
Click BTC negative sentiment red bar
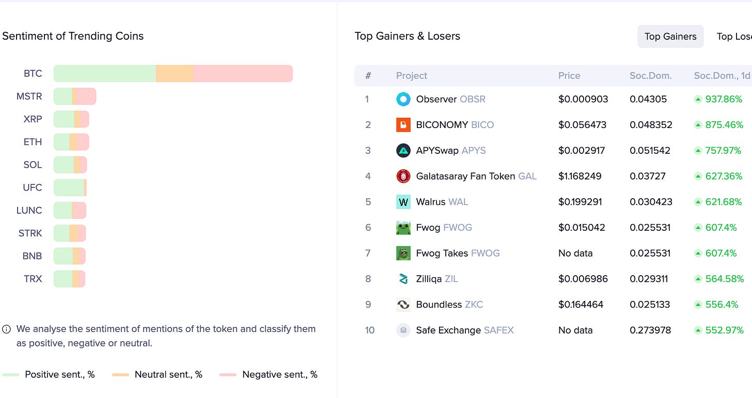coord(243,73)
